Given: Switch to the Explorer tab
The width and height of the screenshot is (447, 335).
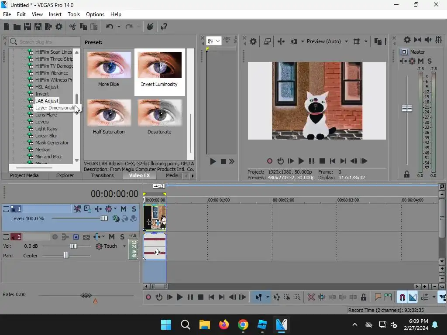Looking at the screenshot, I should pyautogui.click(x=65, y=175).
